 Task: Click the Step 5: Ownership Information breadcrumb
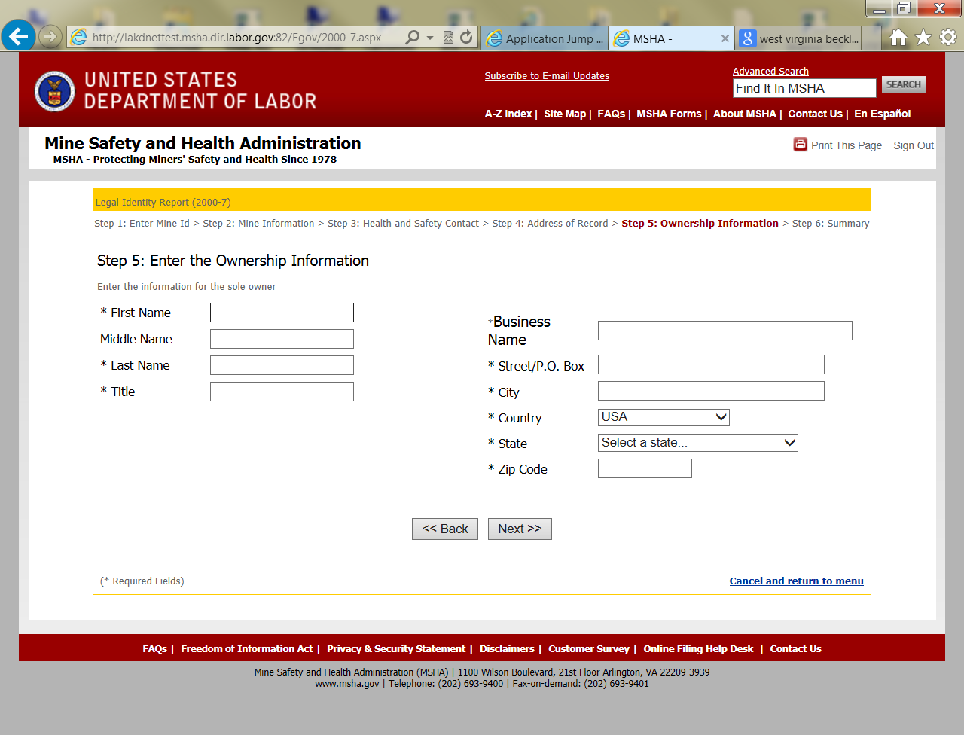(700, 224)
